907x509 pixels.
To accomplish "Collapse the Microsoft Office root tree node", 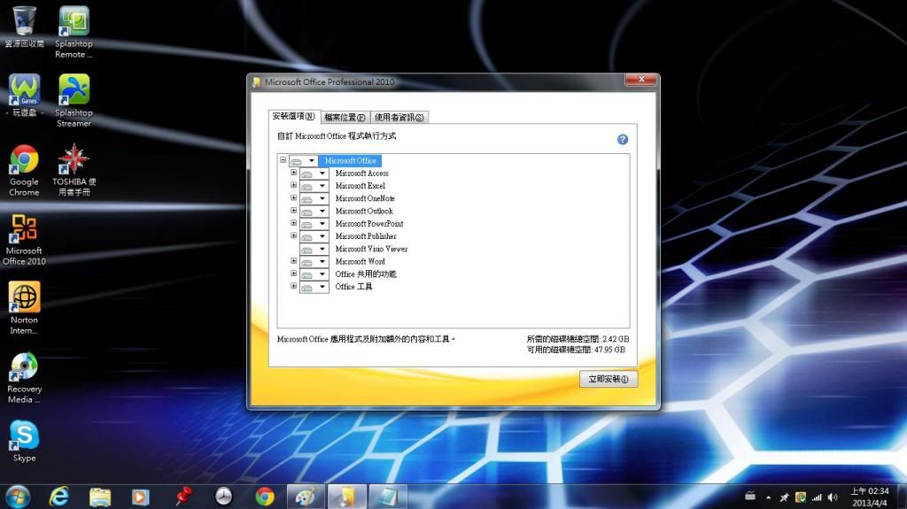I will [283, 159].
